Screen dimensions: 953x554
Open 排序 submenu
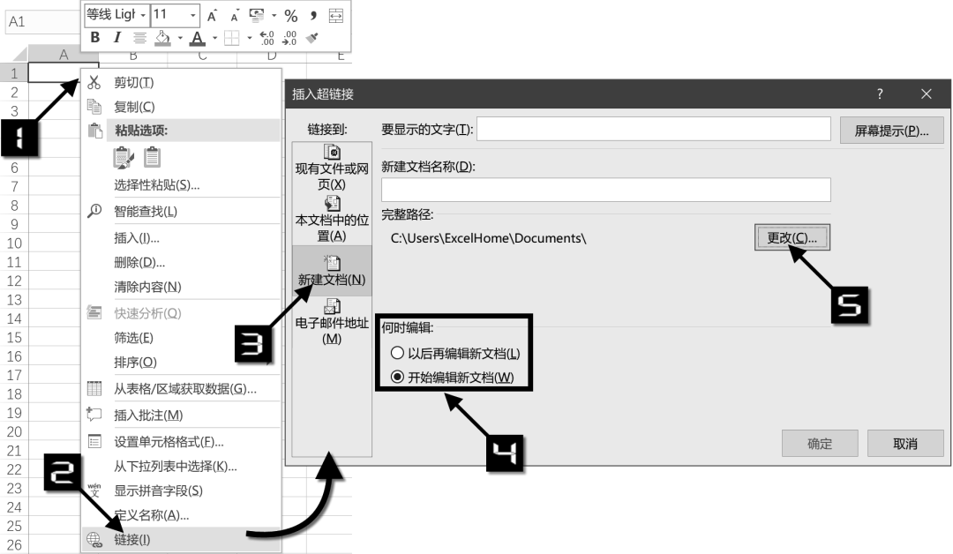pos(181,362)
